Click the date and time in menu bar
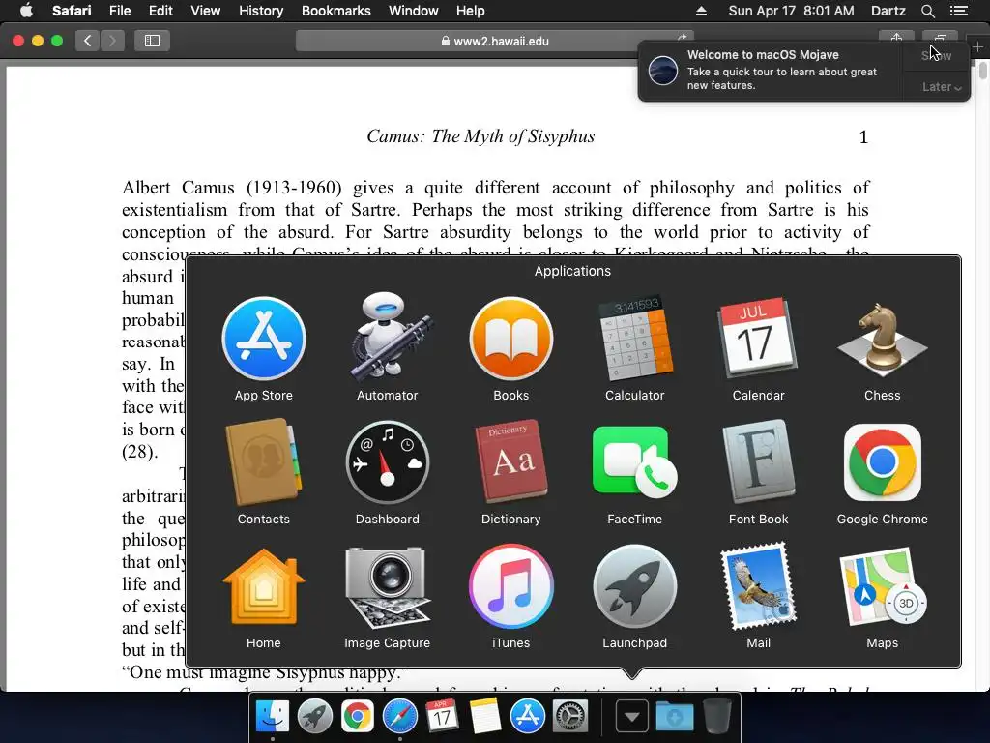 pos(791,11)
